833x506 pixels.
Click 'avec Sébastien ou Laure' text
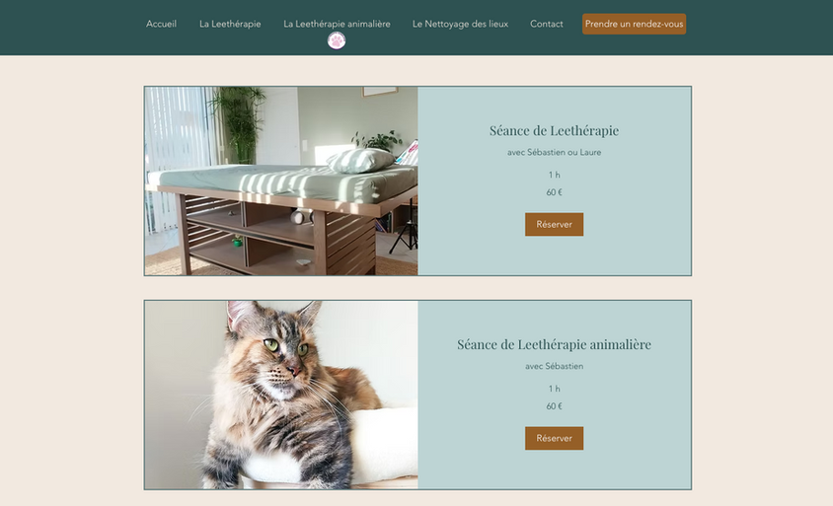point(554,152)
